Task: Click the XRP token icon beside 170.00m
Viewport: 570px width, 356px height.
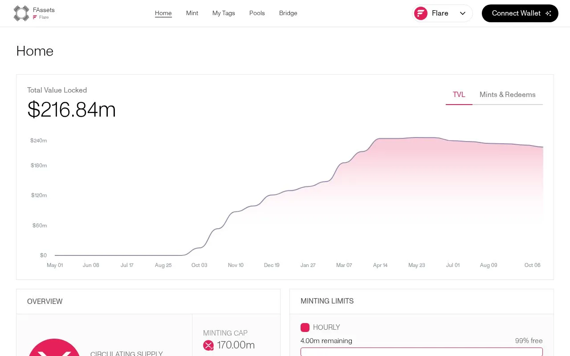Action: point(208,345)
